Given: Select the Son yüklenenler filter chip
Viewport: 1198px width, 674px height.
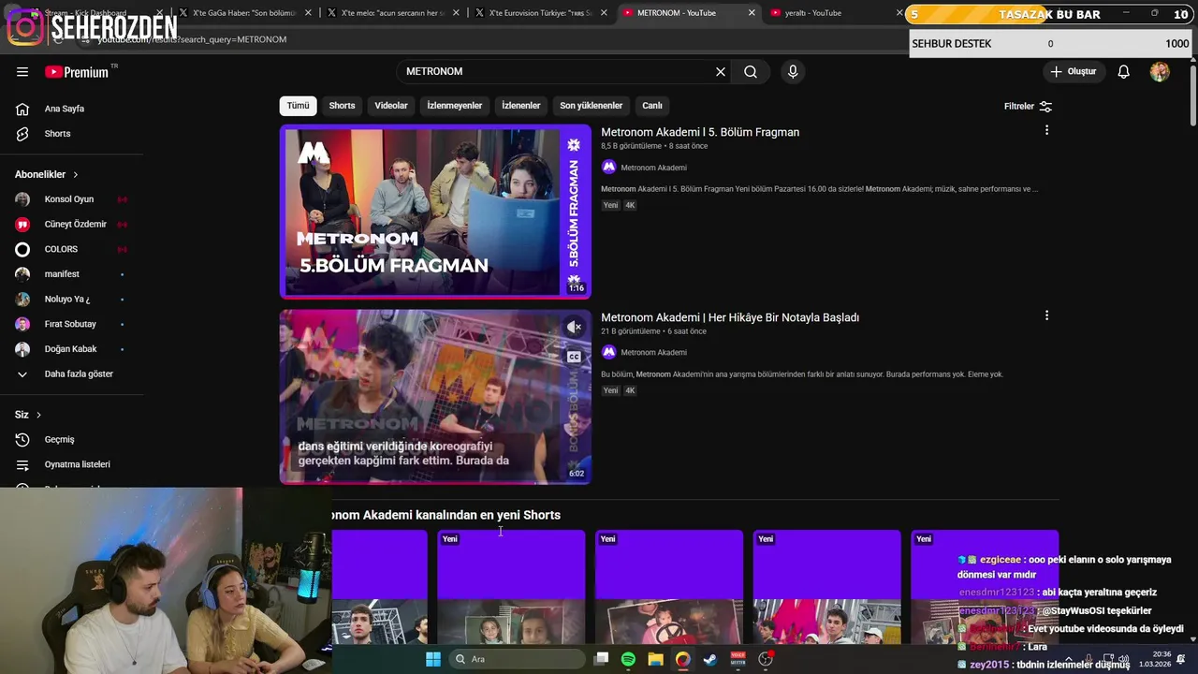Looking at the screenshot, I should pos(592,106).
